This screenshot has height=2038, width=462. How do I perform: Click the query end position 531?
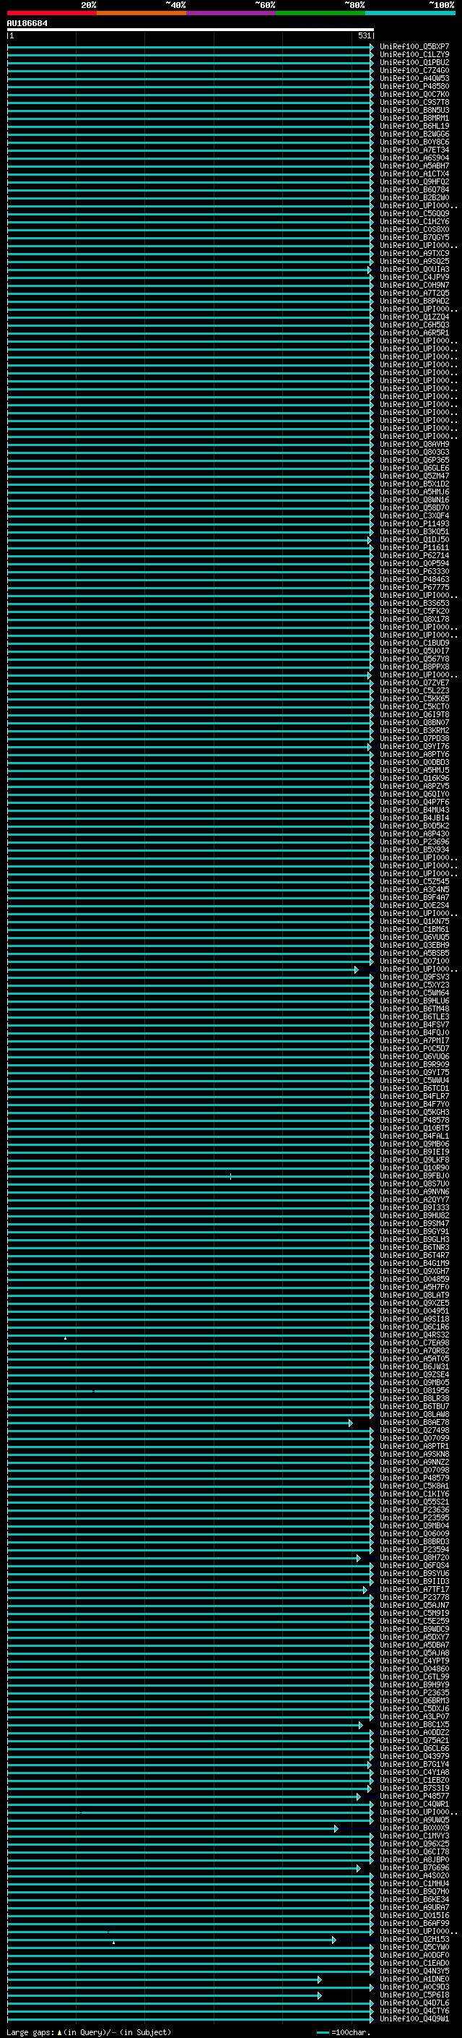point(364,35)
